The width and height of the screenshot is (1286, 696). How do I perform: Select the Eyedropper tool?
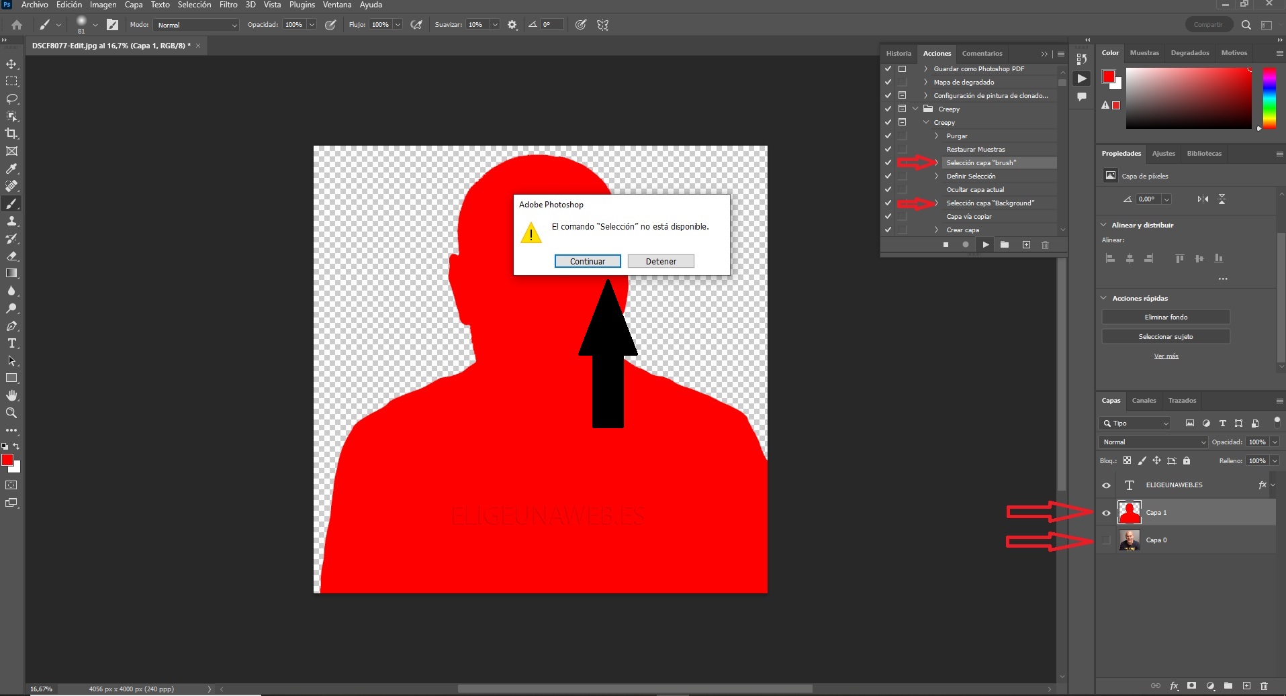pos(11,168)
